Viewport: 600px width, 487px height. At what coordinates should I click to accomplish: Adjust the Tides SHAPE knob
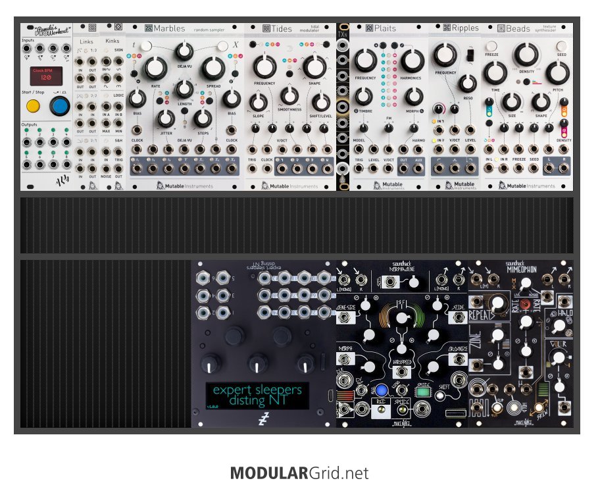point(314,67)
